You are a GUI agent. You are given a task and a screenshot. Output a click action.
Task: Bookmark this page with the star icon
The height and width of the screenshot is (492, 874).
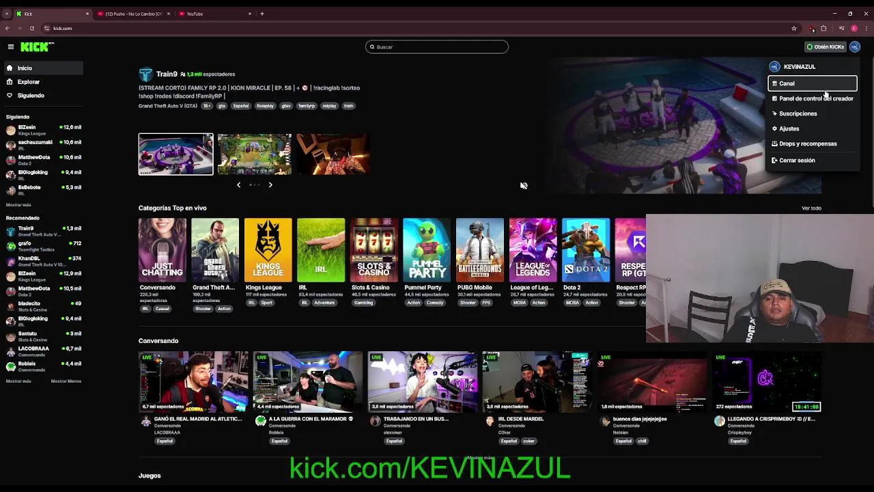coord(794,28)
